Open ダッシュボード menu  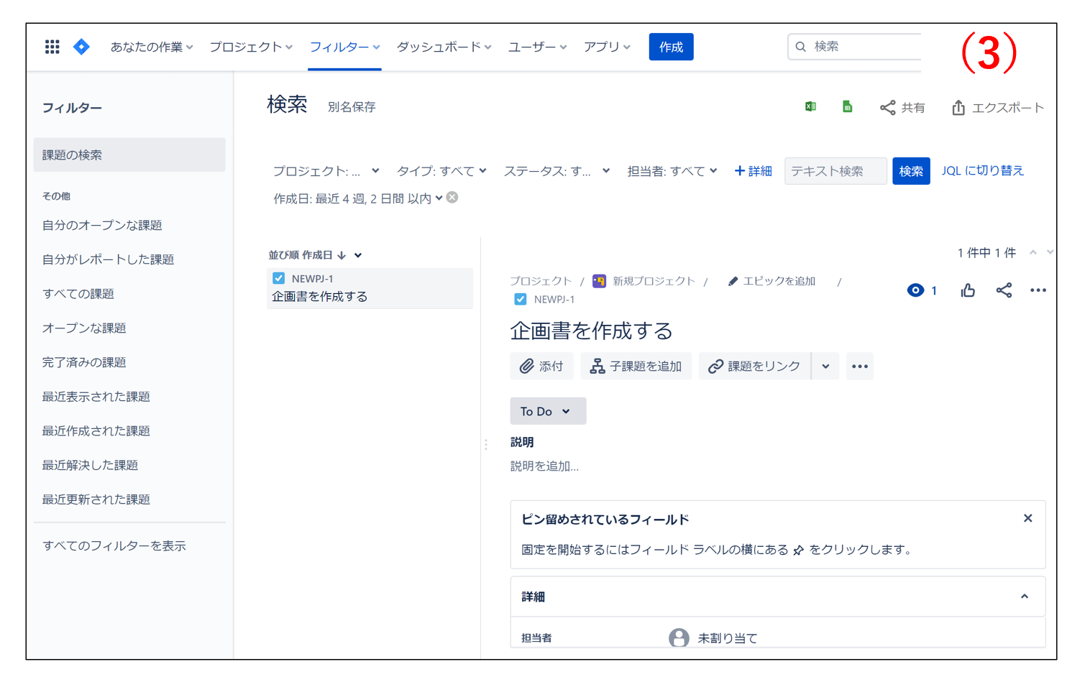coord(444,47)
